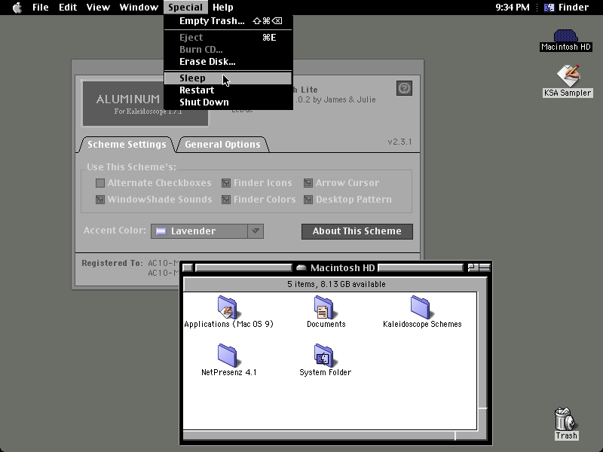Open the Edit menu
The height and width of the screenshot is (452, 603).
pos(68,8)
